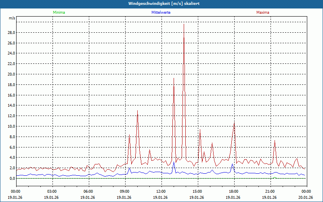Click the blue mean-value peak at 13:00
This screenshot has width=323, height=202.
coord(174,162)
